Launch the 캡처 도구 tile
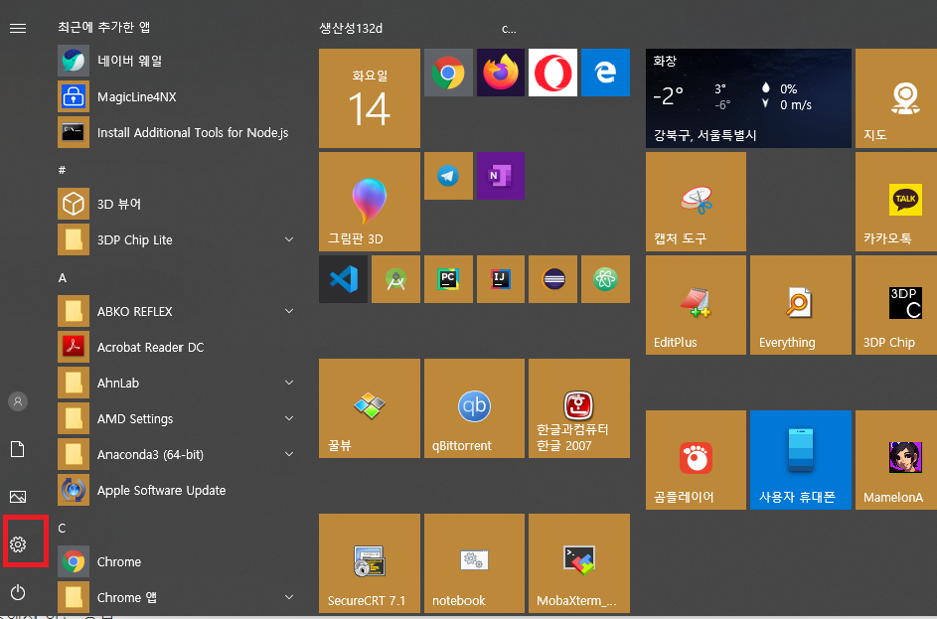The width and height of the screenshot is (937, 619). coord(696,202)
